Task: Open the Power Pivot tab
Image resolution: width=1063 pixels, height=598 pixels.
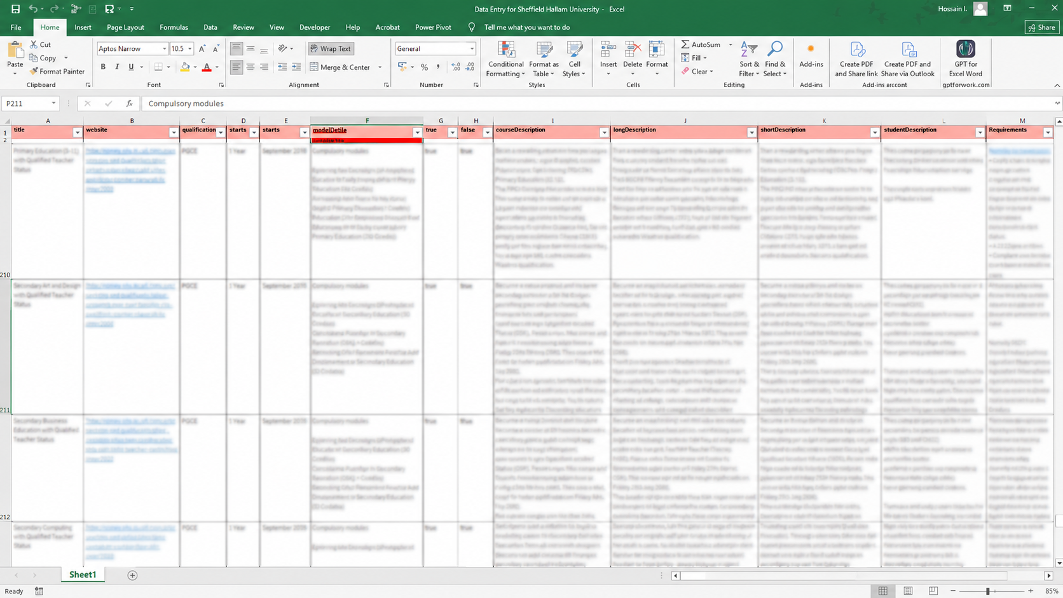Action: (x=433, y=27)
